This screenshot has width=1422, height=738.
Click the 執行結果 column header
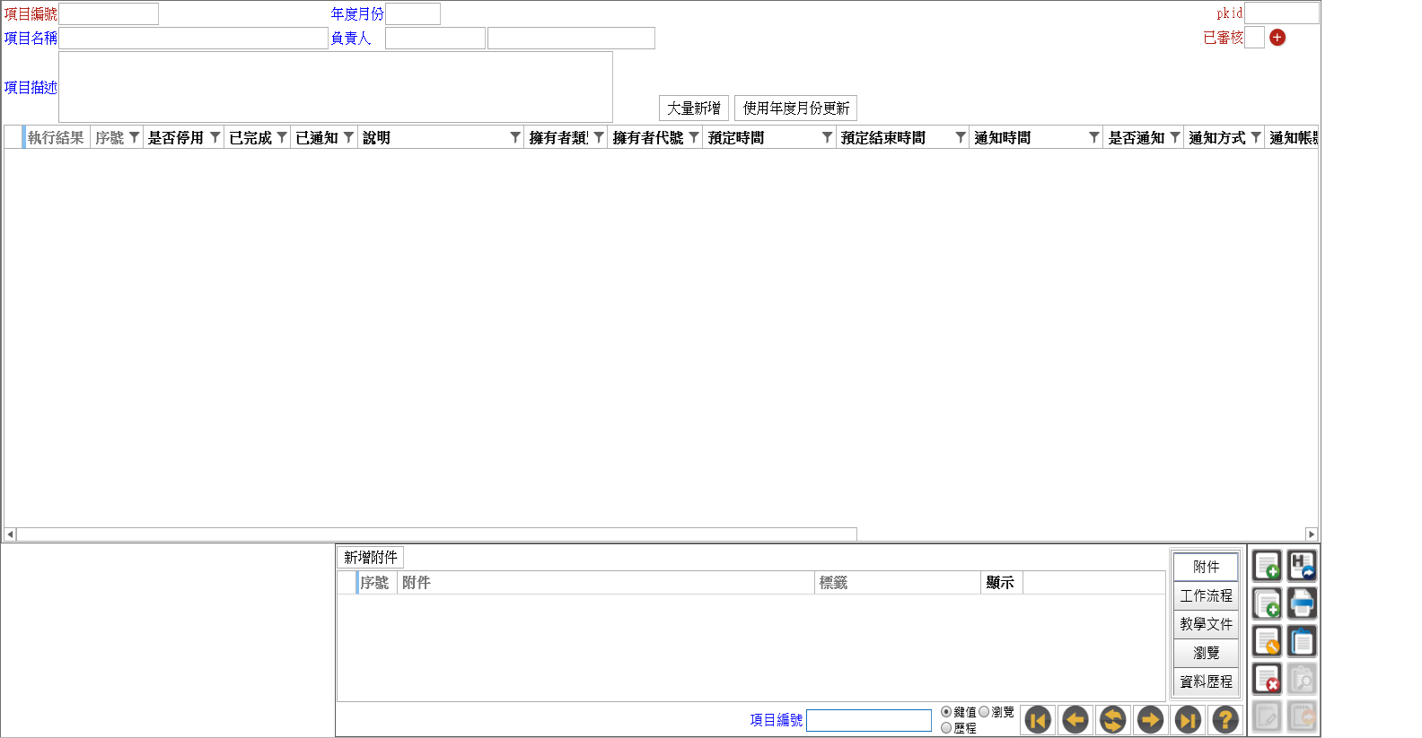tap(56, 137)
